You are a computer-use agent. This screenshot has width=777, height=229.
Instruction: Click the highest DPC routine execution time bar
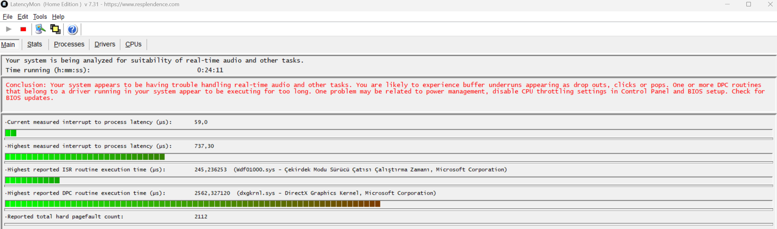193,204
